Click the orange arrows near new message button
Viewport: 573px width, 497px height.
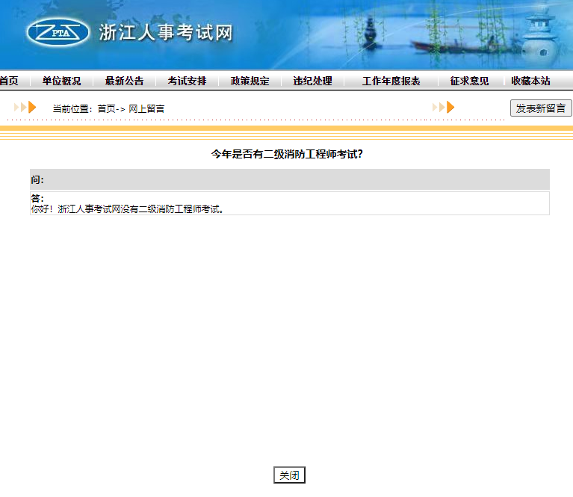click(443, 108)
